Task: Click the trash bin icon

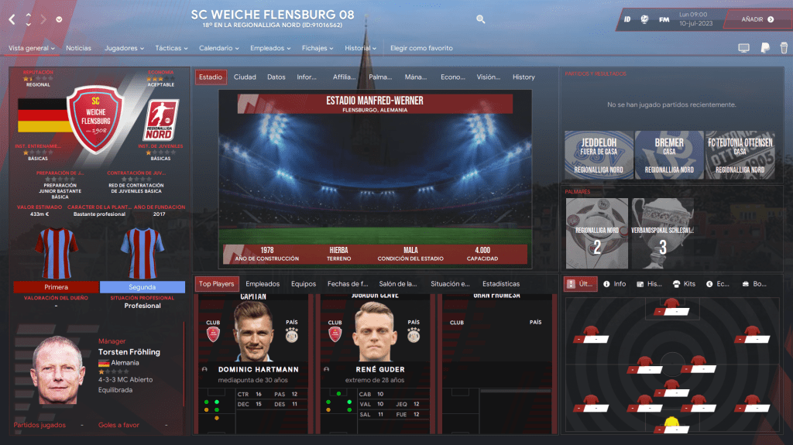Action: [x=784, y=48]
